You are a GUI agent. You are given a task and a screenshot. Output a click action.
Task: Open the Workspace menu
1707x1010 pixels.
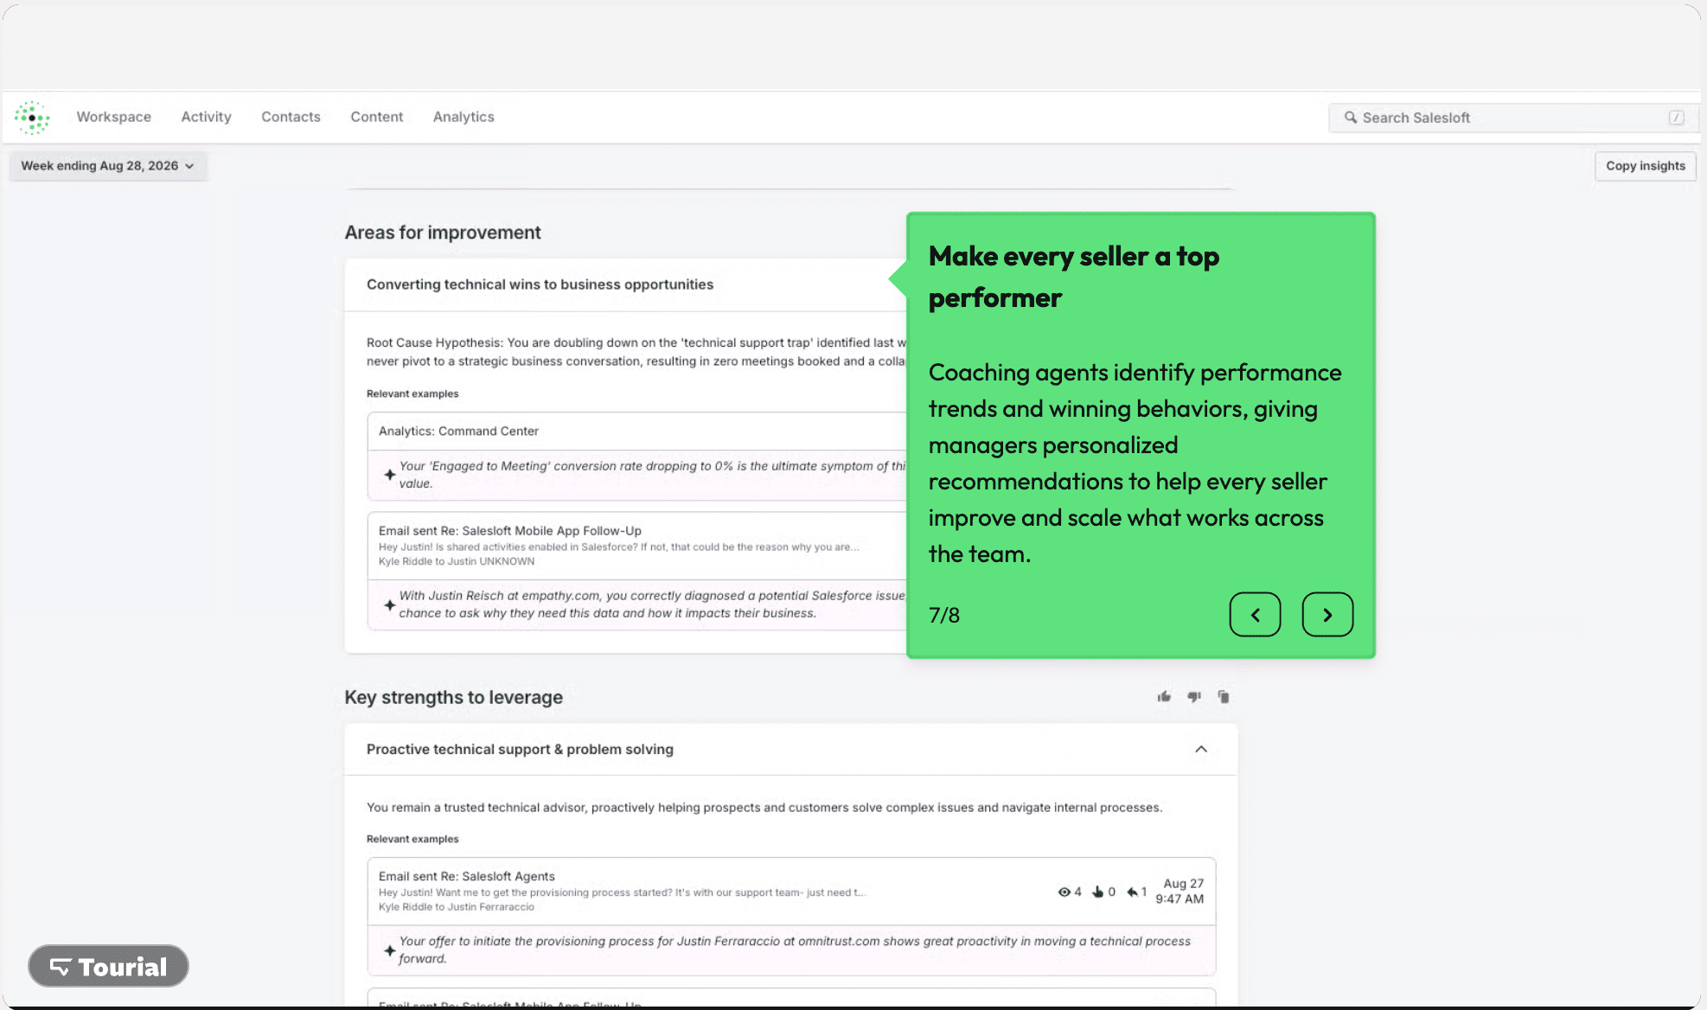113,117
